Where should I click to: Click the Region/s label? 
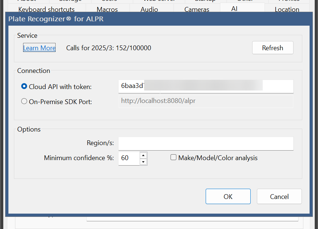coord(100,143)
